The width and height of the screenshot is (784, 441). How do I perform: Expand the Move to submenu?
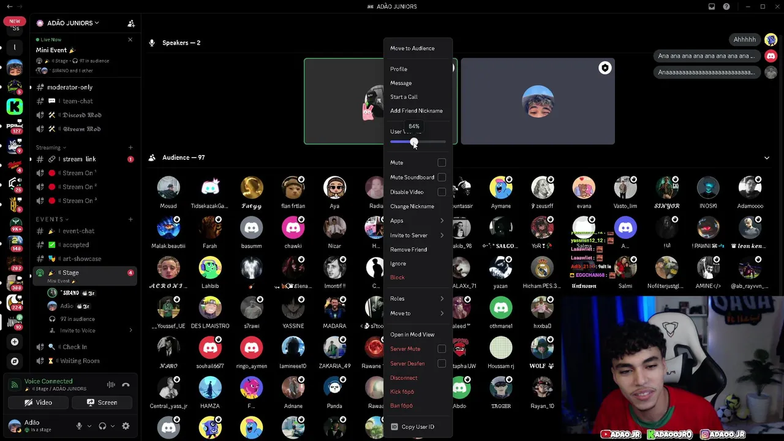tap(418, 314)
